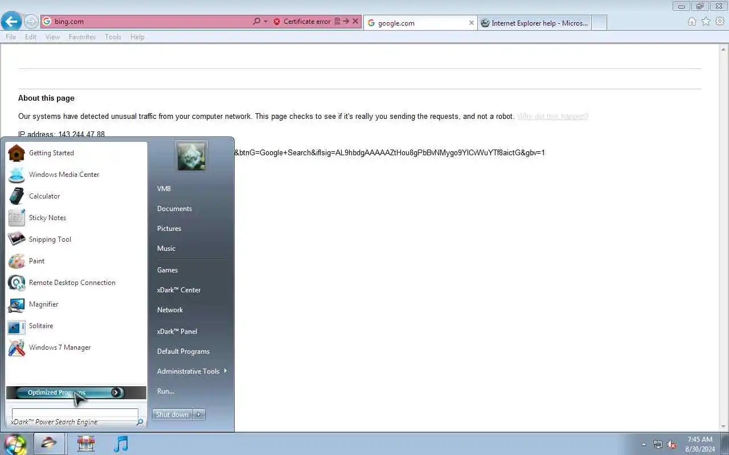This screenshot has height=455, width=729.
Task: Expand Optimized Programs list
Action: 76,392
